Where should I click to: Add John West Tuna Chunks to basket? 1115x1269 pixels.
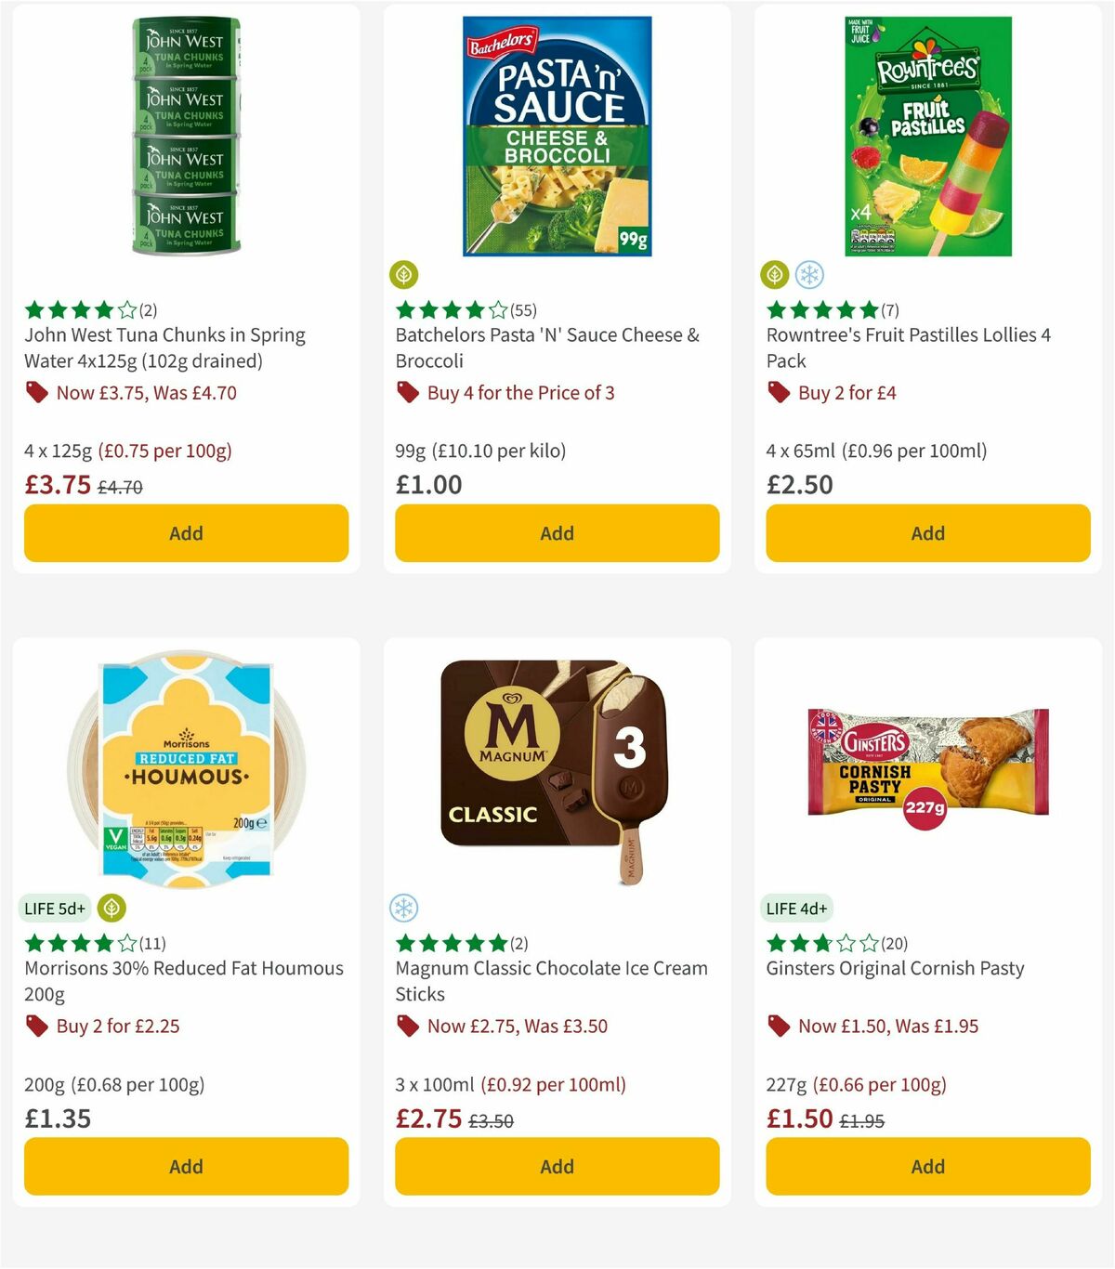pos(186,533)
